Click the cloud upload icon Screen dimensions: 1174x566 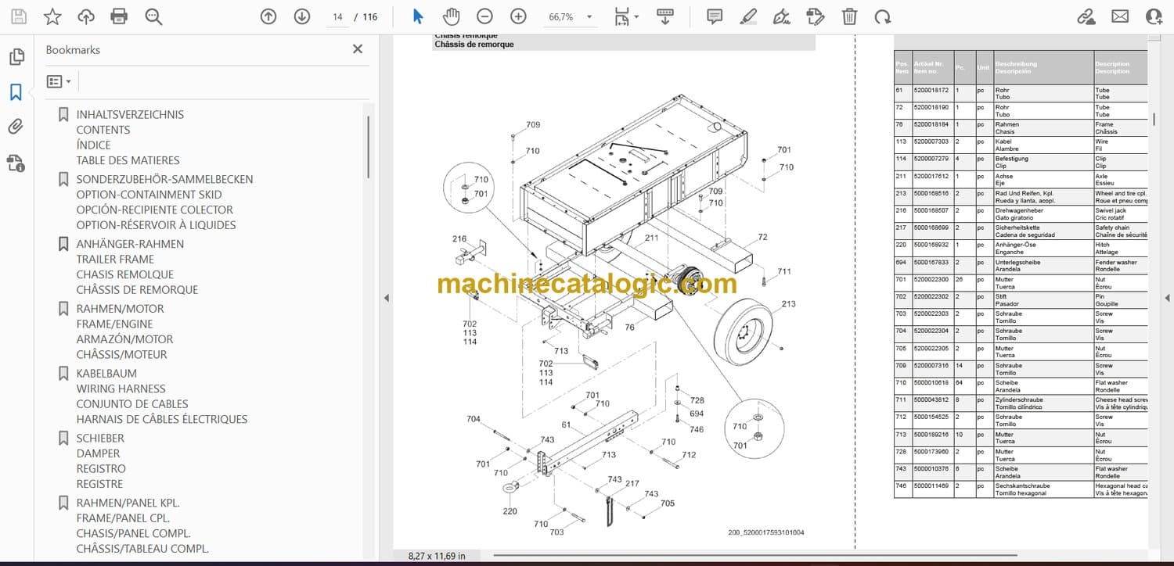86,16
